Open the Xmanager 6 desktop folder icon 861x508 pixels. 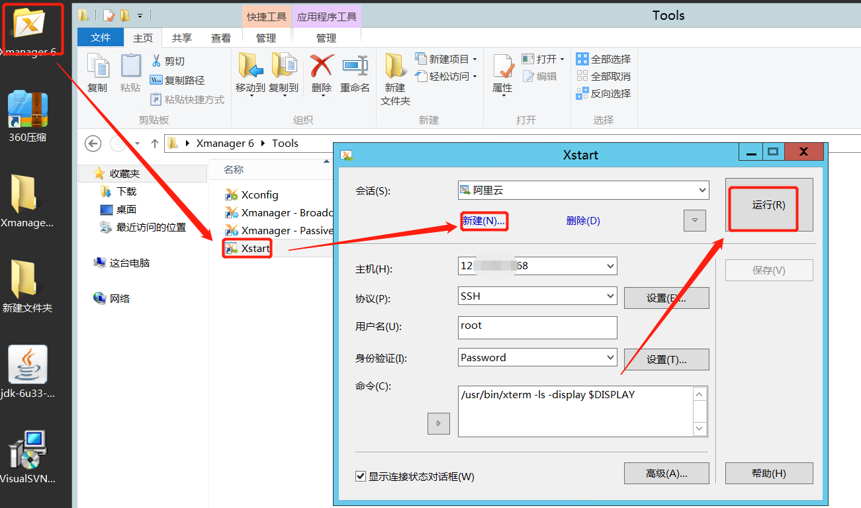tap(30, 24)
